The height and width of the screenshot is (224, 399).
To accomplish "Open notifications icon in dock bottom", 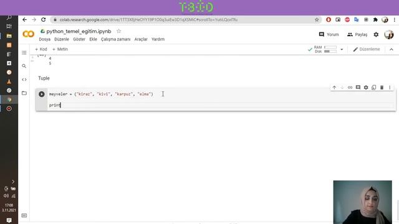I will pyautogui.click(x=9, y=220).
